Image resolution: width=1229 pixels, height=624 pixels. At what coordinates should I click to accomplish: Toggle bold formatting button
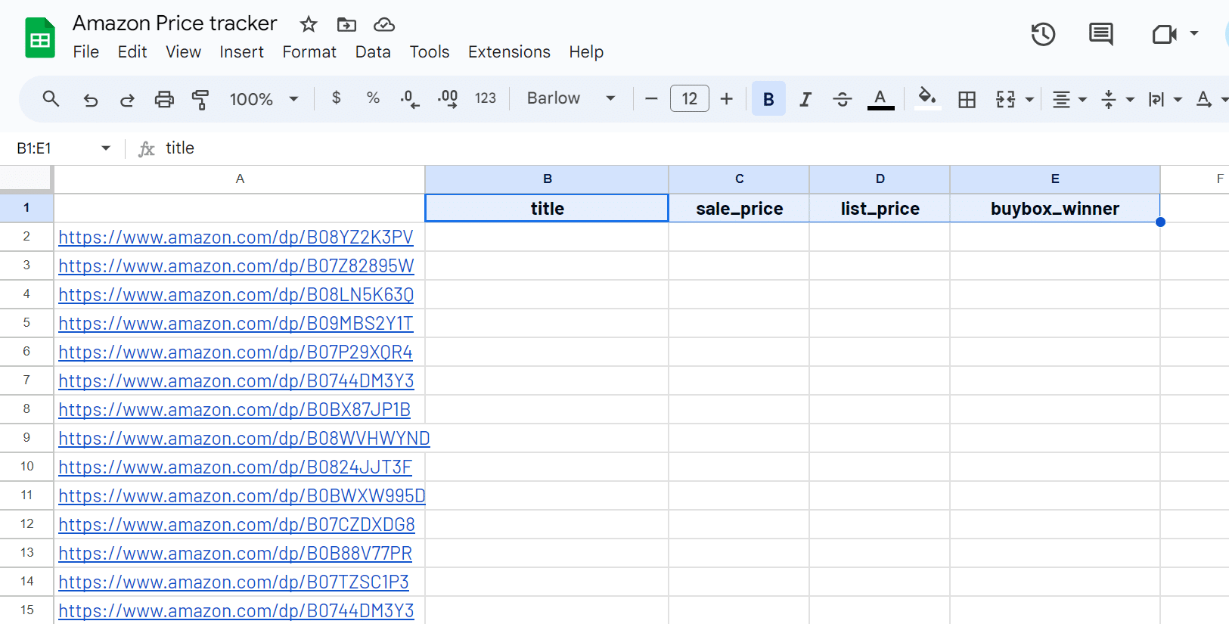[x=768, y=99]
